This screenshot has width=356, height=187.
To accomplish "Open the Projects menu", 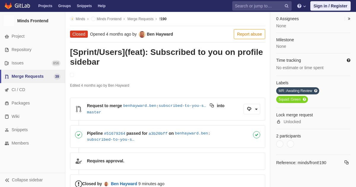I will [x=45, y=6].
